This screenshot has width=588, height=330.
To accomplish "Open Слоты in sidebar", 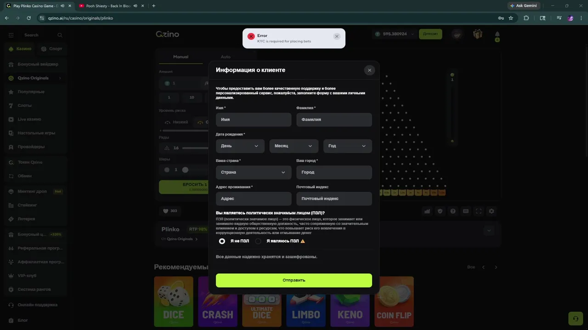I will point(35,105).
